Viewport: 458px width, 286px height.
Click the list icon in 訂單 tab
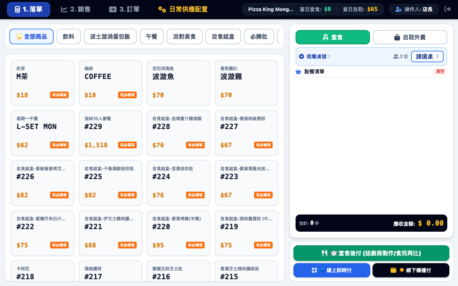tap(113, 9)
